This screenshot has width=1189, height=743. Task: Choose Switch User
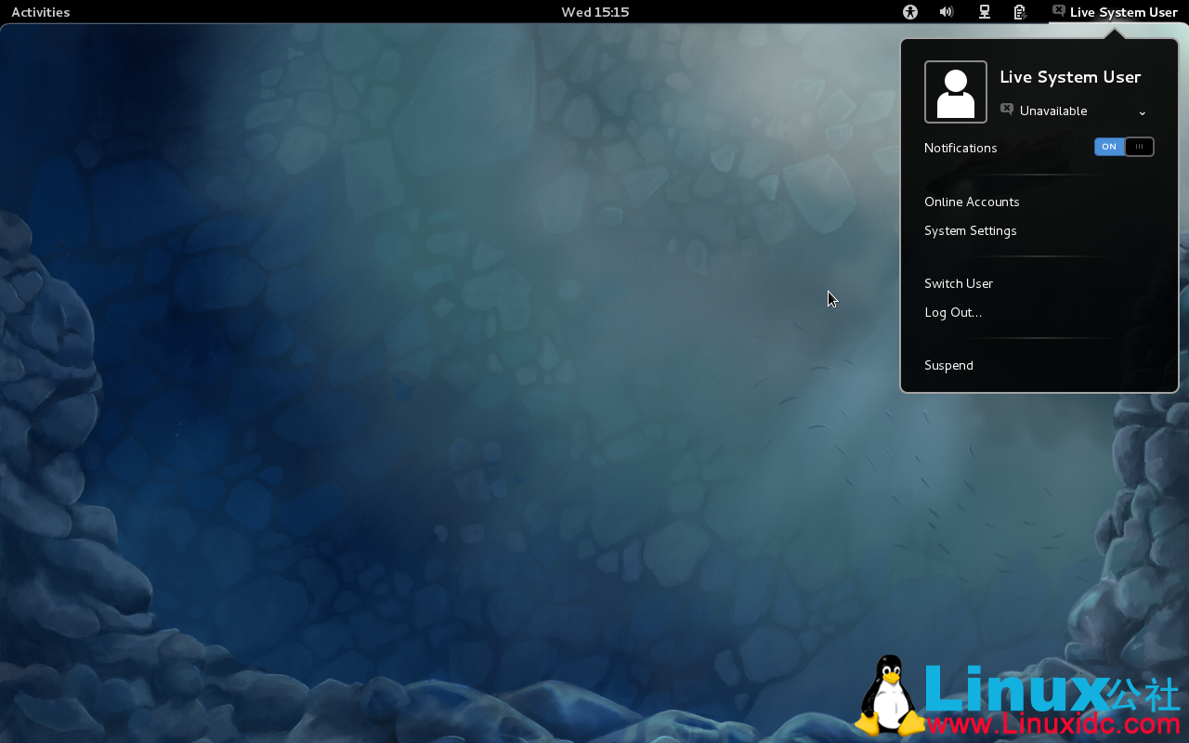[x=958, y=283]
